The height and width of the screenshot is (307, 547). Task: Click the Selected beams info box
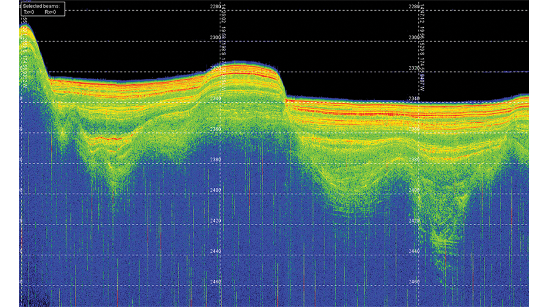42,8
